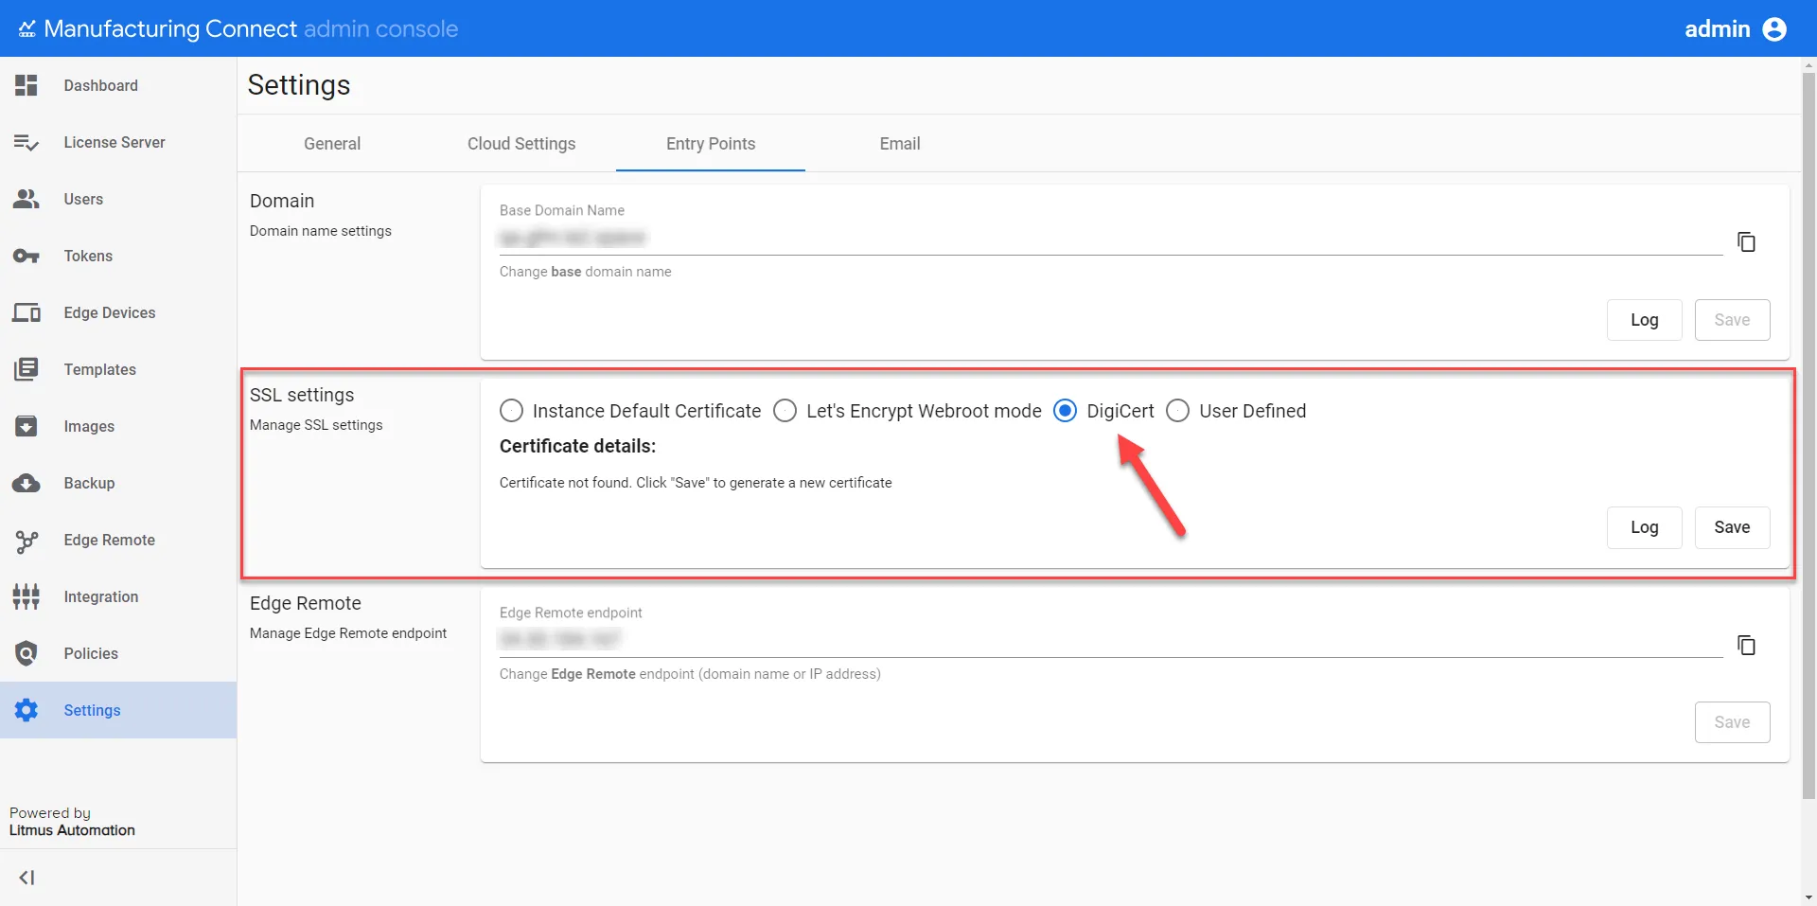Edit the Base Domain Name field
This screenshot has width=1817, height=906.
coord(1110,238)
